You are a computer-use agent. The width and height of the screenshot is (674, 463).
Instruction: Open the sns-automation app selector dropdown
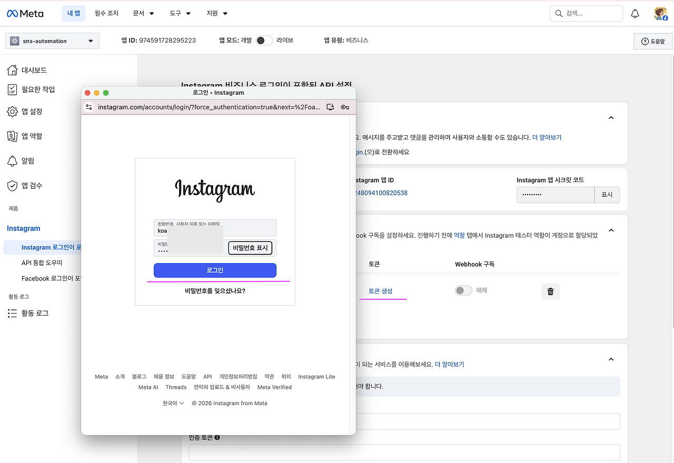pos(52,41)
